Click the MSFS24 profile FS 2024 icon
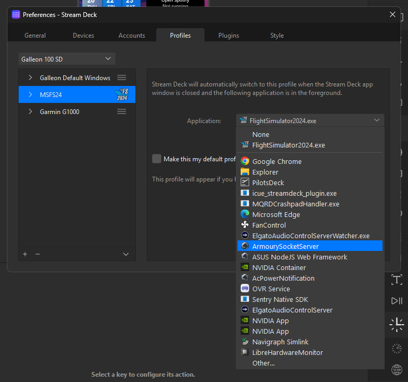408x382 pixels. [x=122, y=94]
